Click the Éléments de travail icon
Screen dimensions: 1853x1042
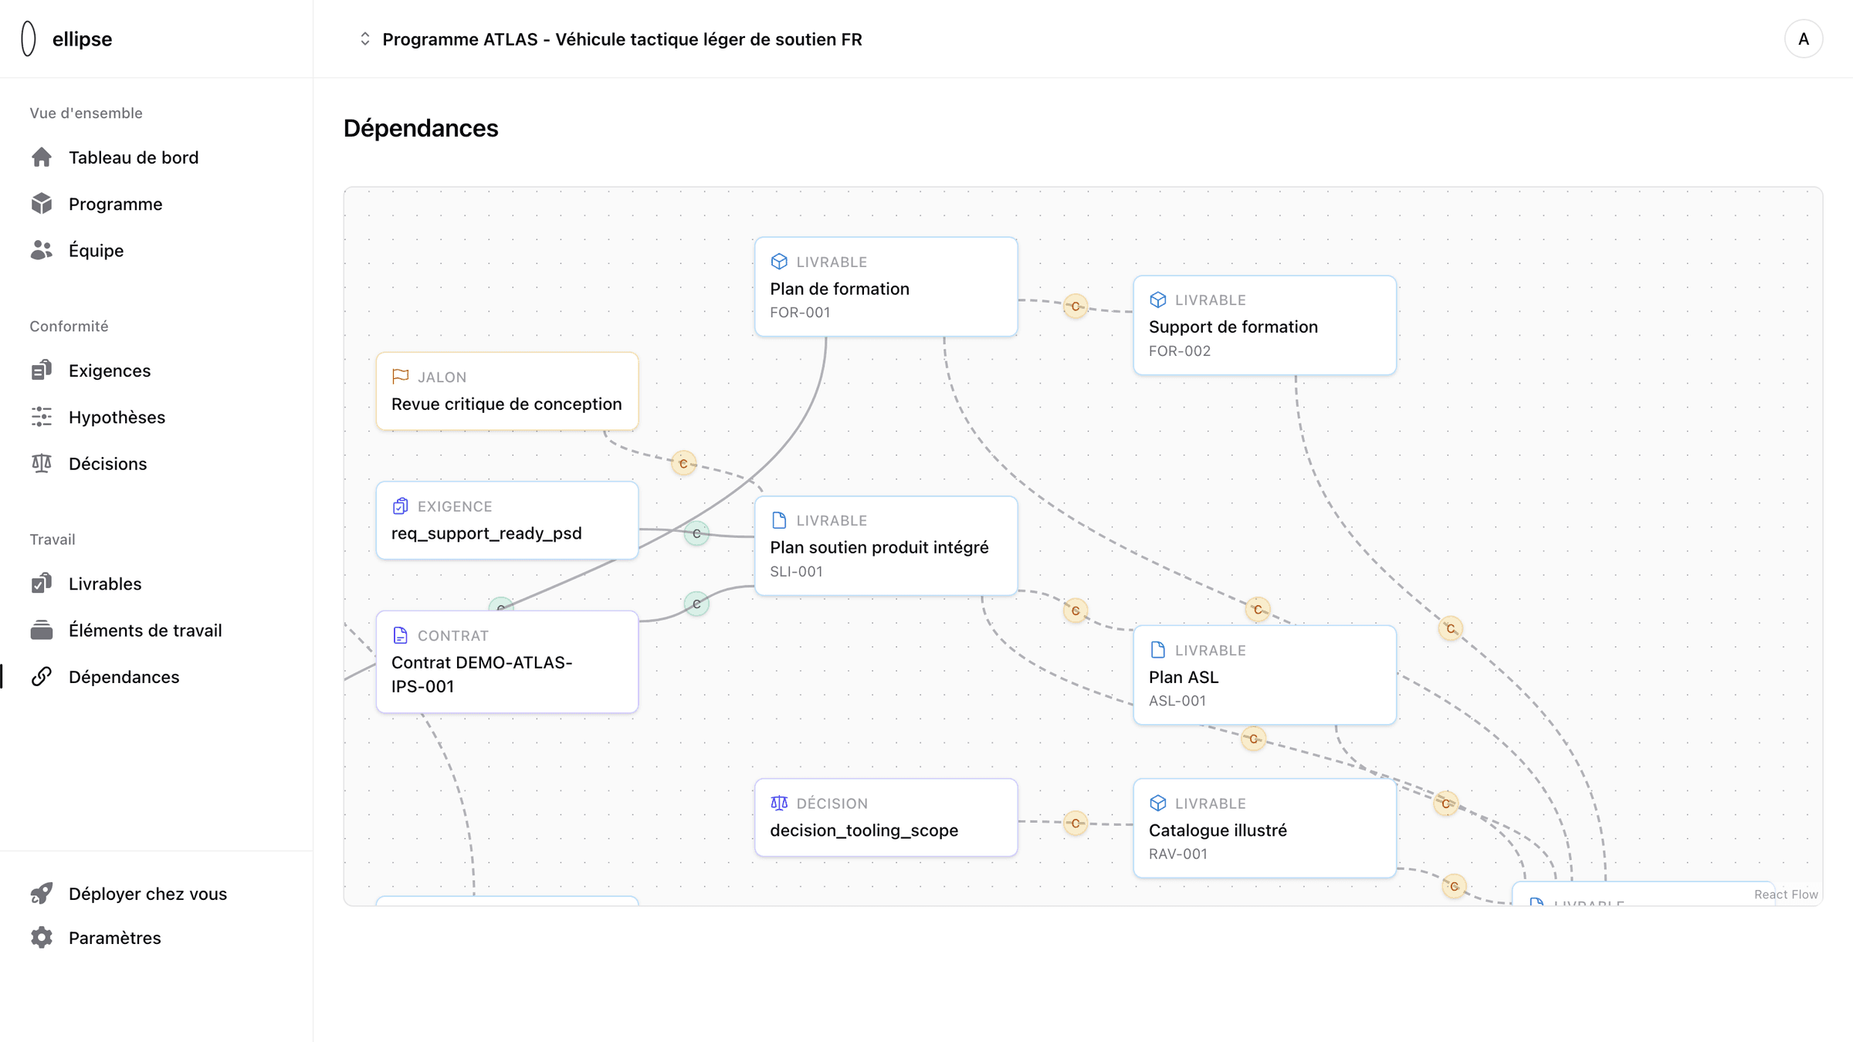(42, 630)
